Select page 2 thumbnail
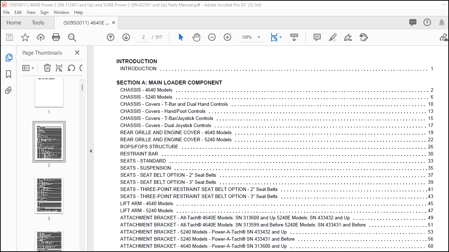 [x=49, y=142]
